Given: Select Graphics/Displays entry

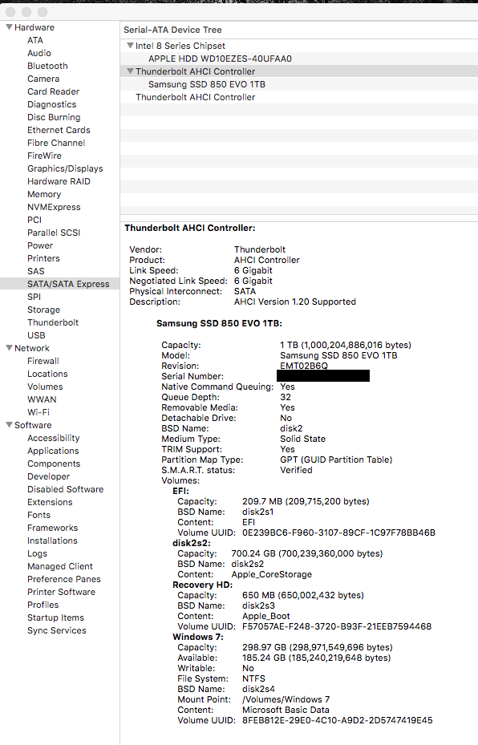Looking at the screenshot, I should pos(65,168).
